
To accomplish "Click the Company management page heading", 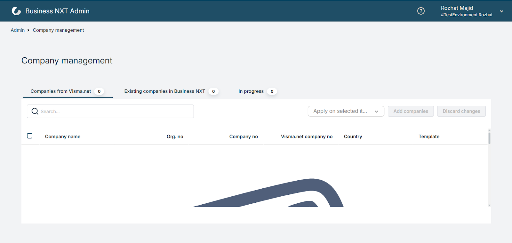I will [x=67, y=61].
